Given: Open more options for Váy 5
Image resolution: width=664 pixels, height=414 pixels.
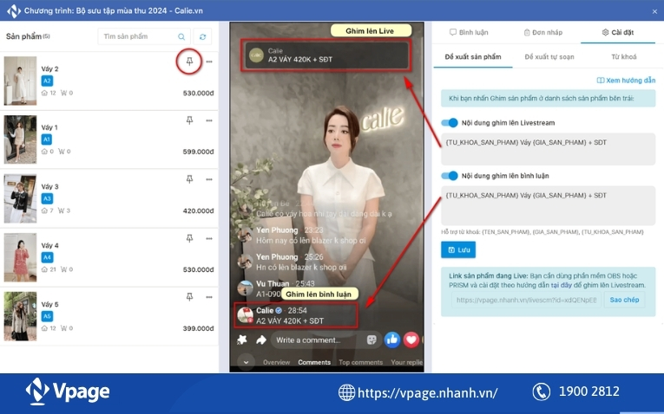Looking at the screenshot, I should click(209, 297).
